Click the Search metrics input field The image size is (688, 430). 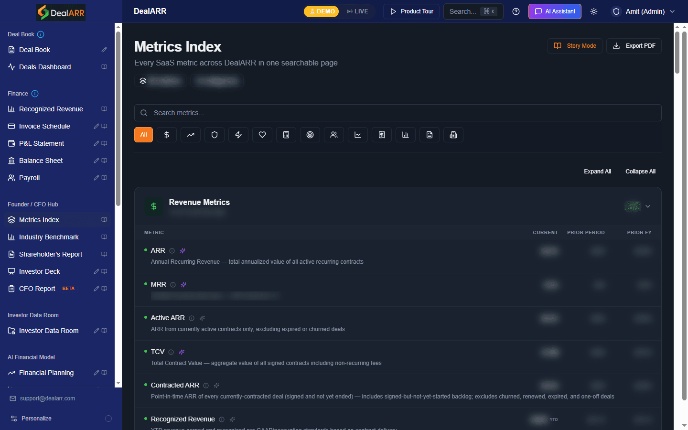click(398, 113)
